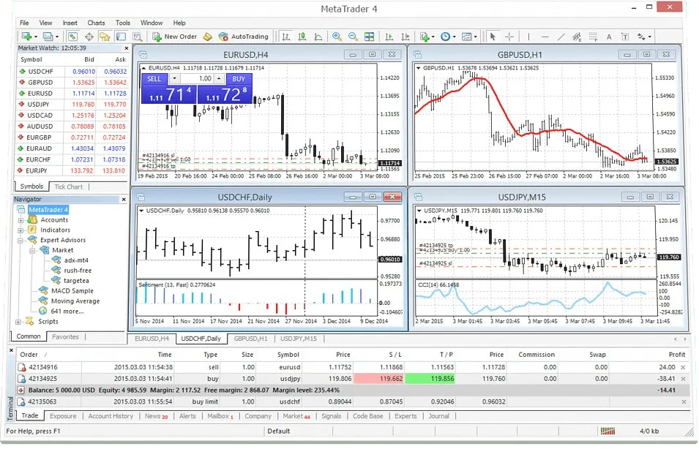Image resolution: width=699 pixels, height=449 pixels.
Task: Expand the Scripts tree node
Action: 18,322
